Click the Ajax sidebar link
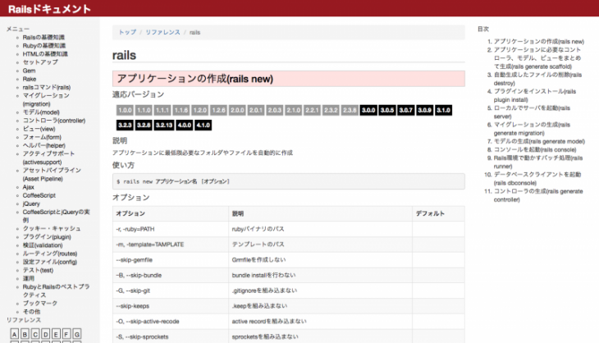 click(28, 187)
